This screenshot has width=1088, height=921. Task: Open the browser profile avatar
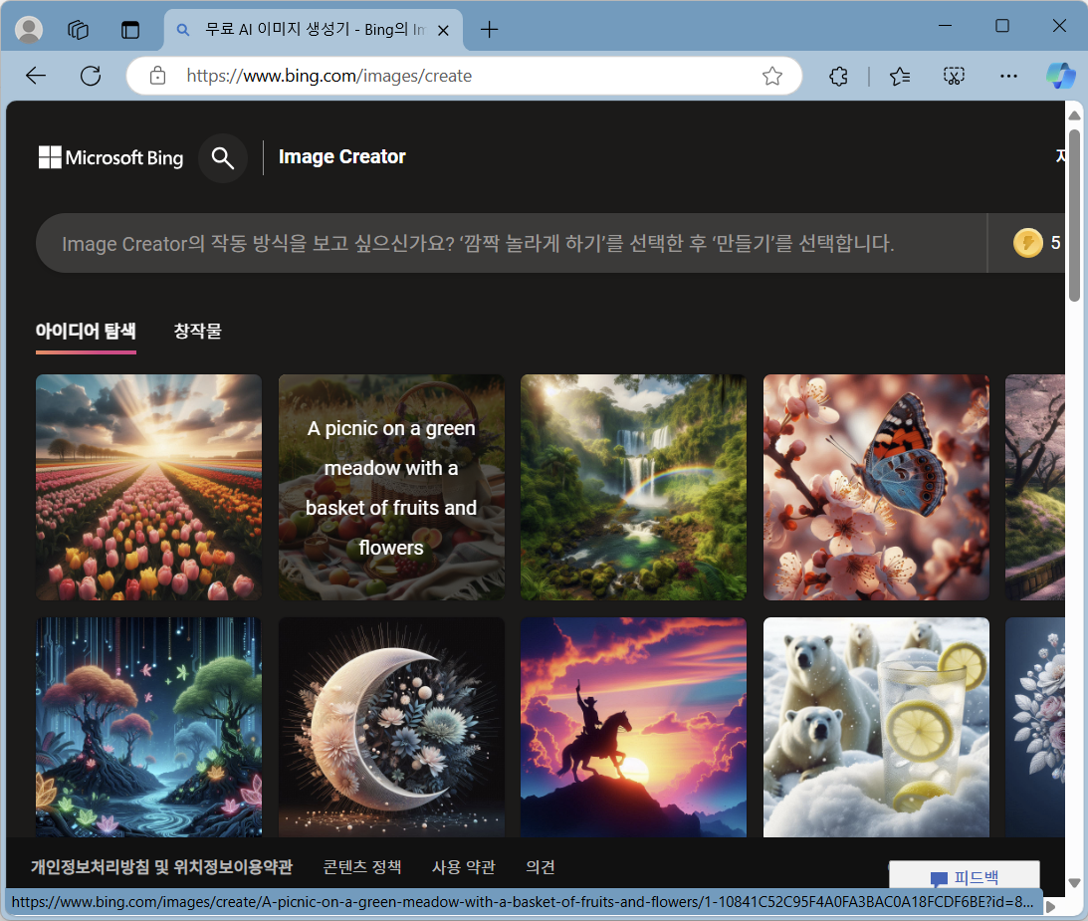(x=29, y=28)
